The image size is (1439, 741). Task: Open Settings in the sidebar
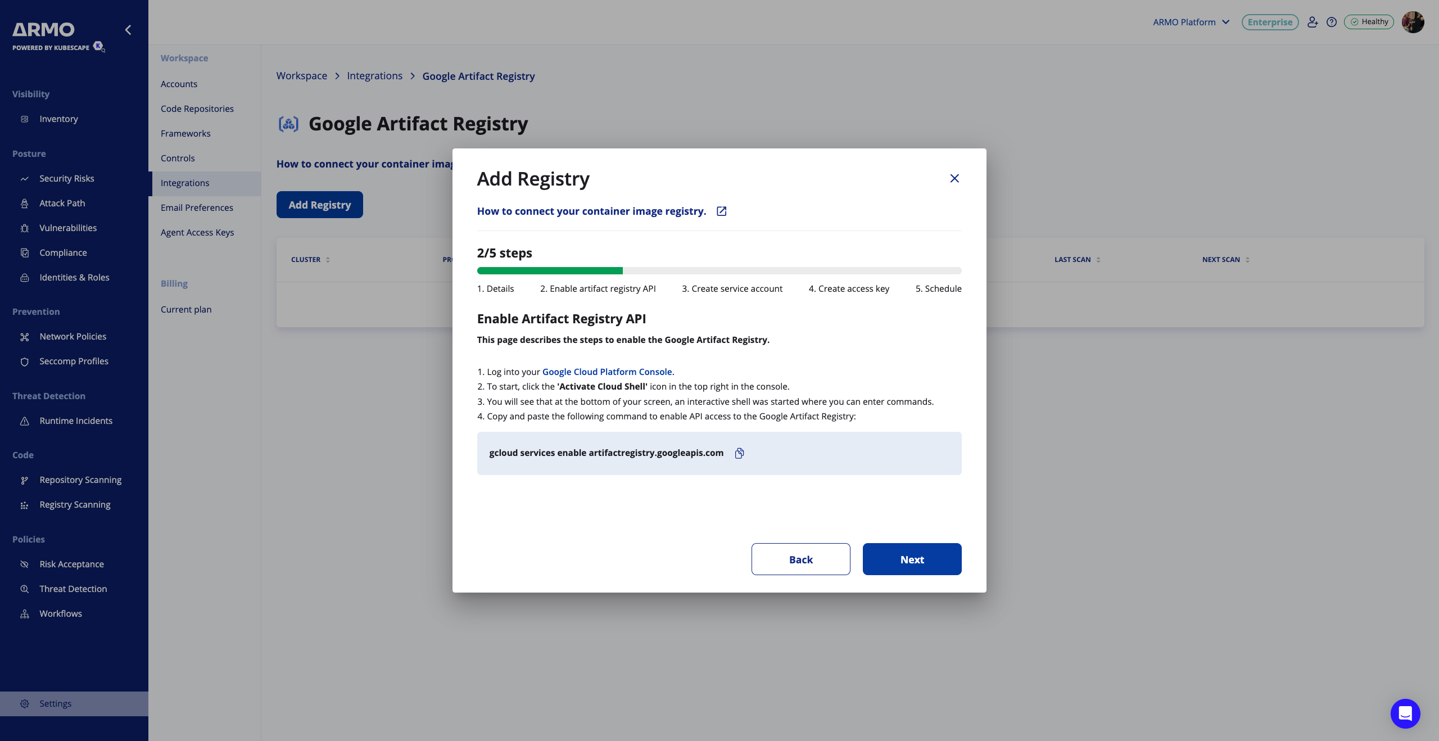(x=55, y=703)
